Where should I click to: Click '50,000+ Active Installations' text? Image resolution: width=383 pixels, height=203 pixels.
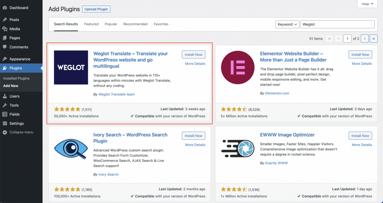tap(76, 116)
